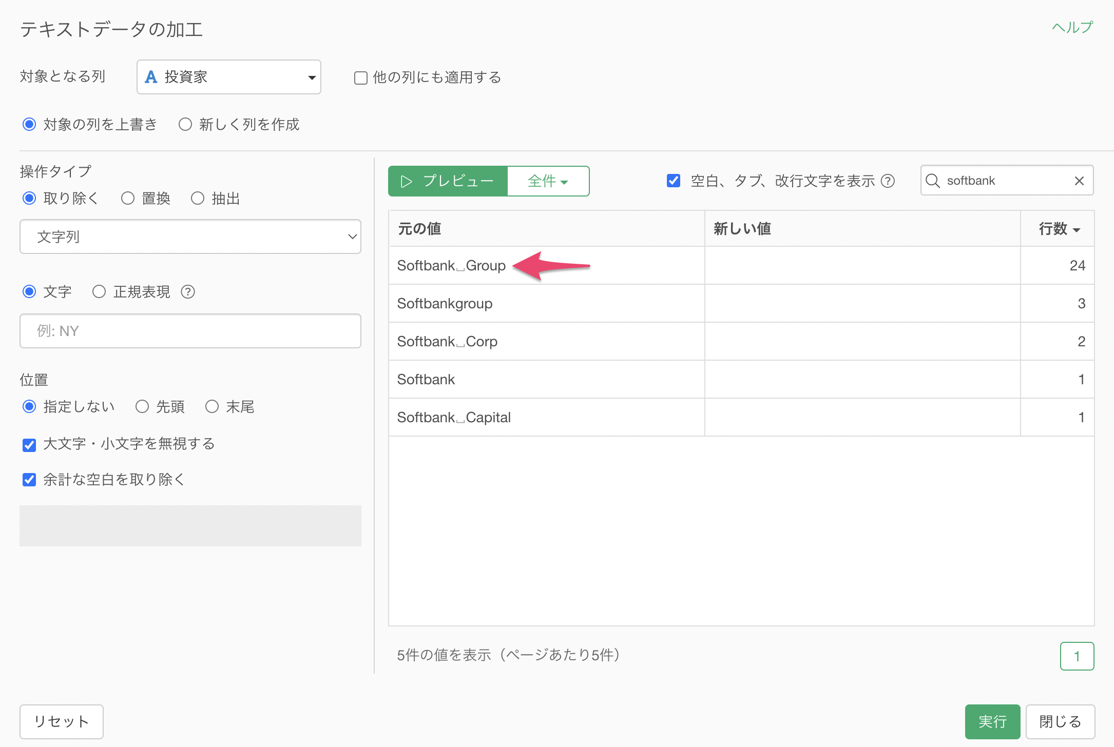
Task: Click the 閉じる button
Action: (1060, 722)
